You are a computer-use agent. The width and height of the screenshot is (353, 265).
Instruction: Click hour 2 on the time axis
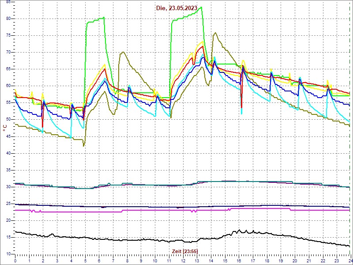tap(43, 261)
